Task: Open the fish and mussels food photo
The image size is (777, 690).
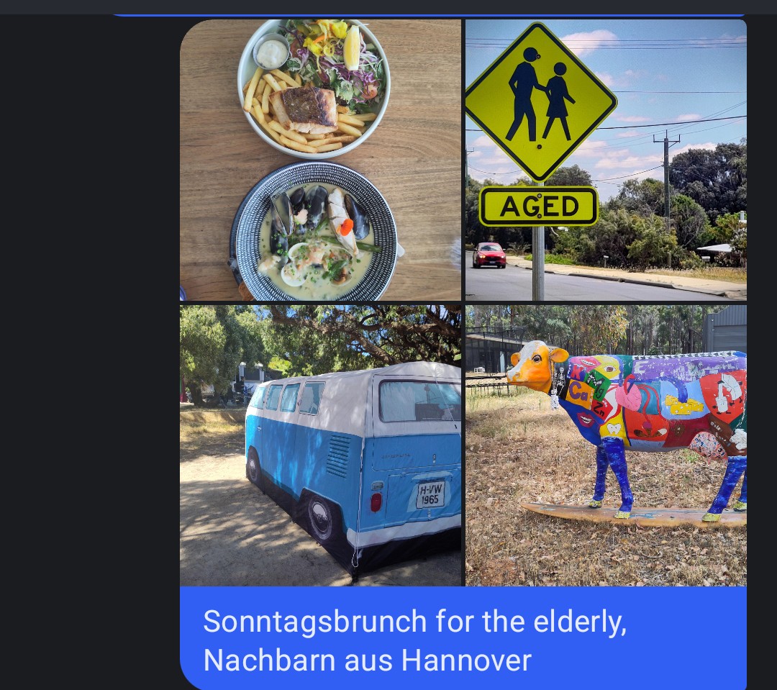Action: point(320,160)
